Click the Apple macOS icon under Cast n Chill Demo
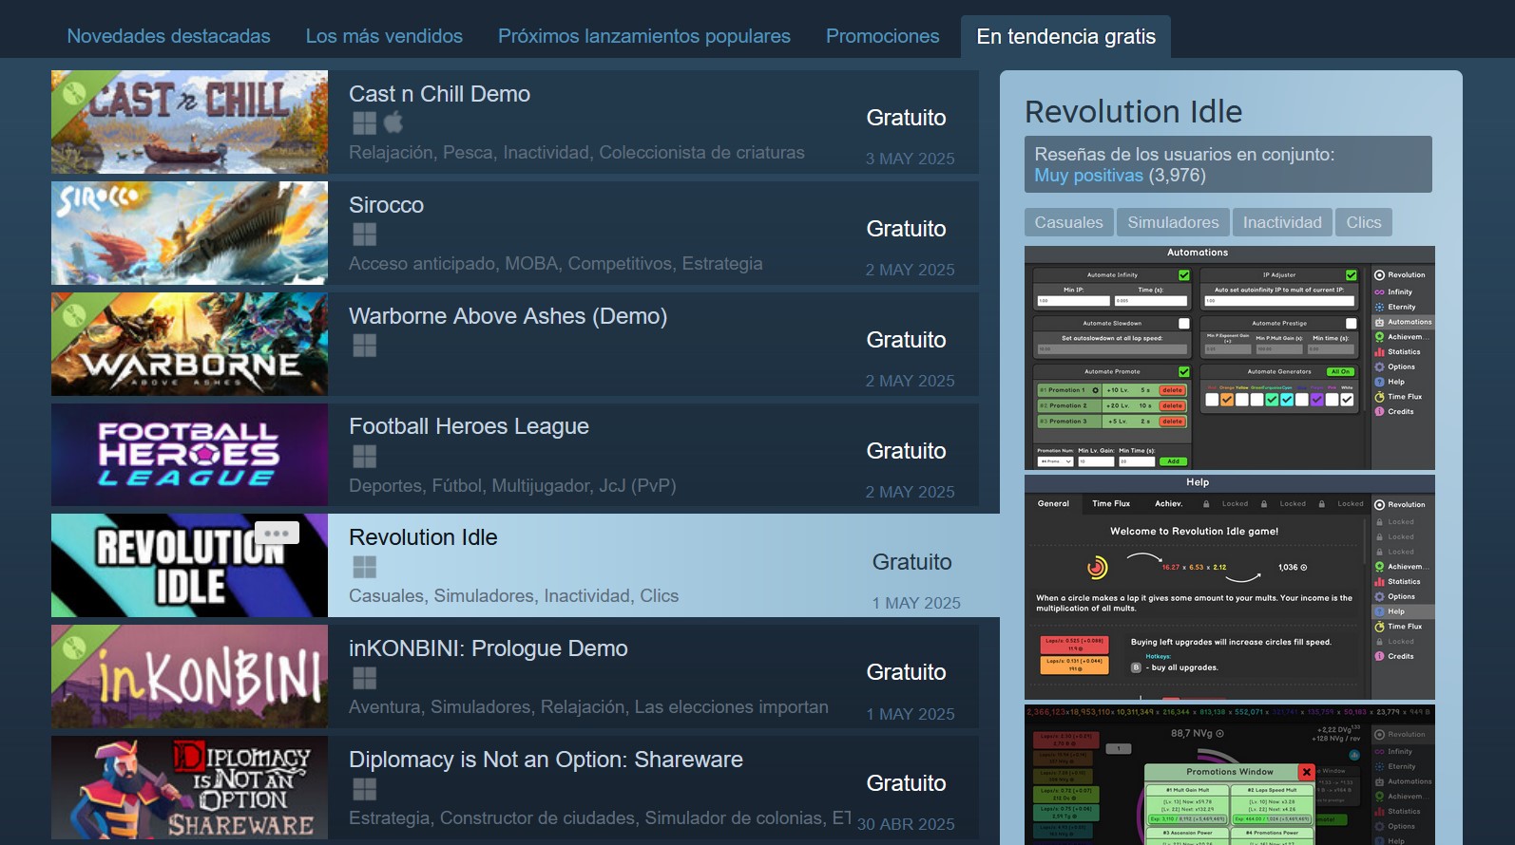Image resolution: width=1515 pixels, height=845 pixels. (393, 122)
